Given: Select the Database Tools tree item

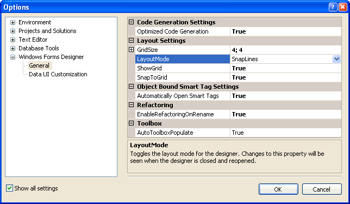Looking at the screenshot, I should pyautogui.click(x=39, y=48).
